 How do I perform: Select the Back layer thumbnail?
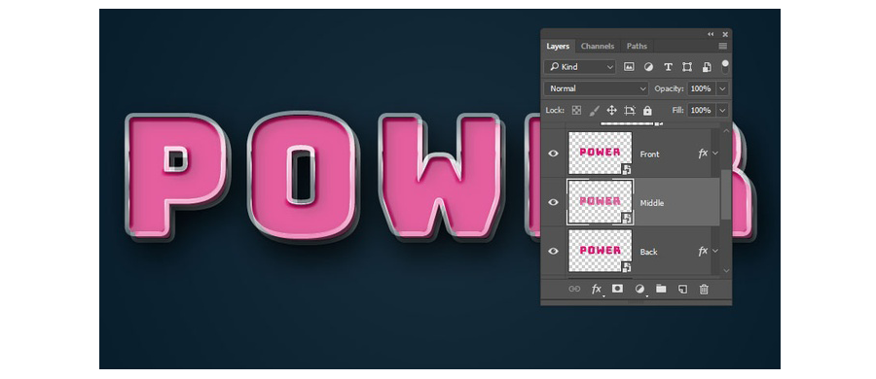[600, 251]
